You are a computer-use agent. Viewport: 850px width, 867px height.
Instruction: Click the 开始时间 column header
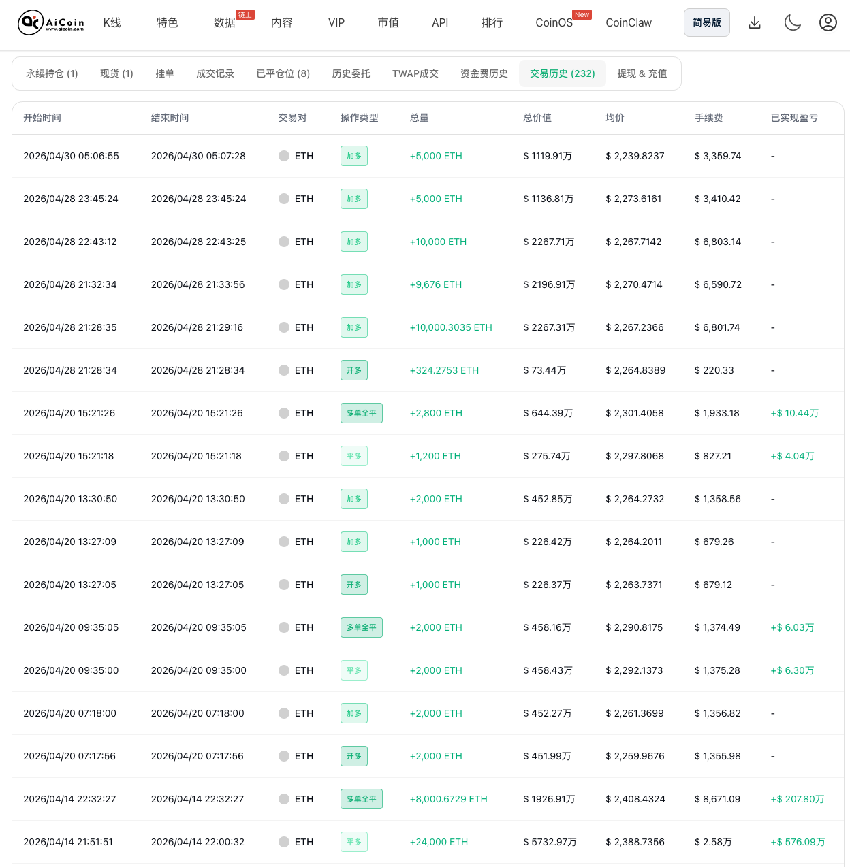coord(42,118)
